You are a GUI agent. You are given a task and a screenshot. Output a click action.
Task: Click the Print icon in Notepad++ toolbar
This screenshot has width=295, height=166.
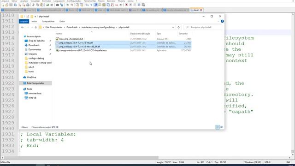[28, 5]
